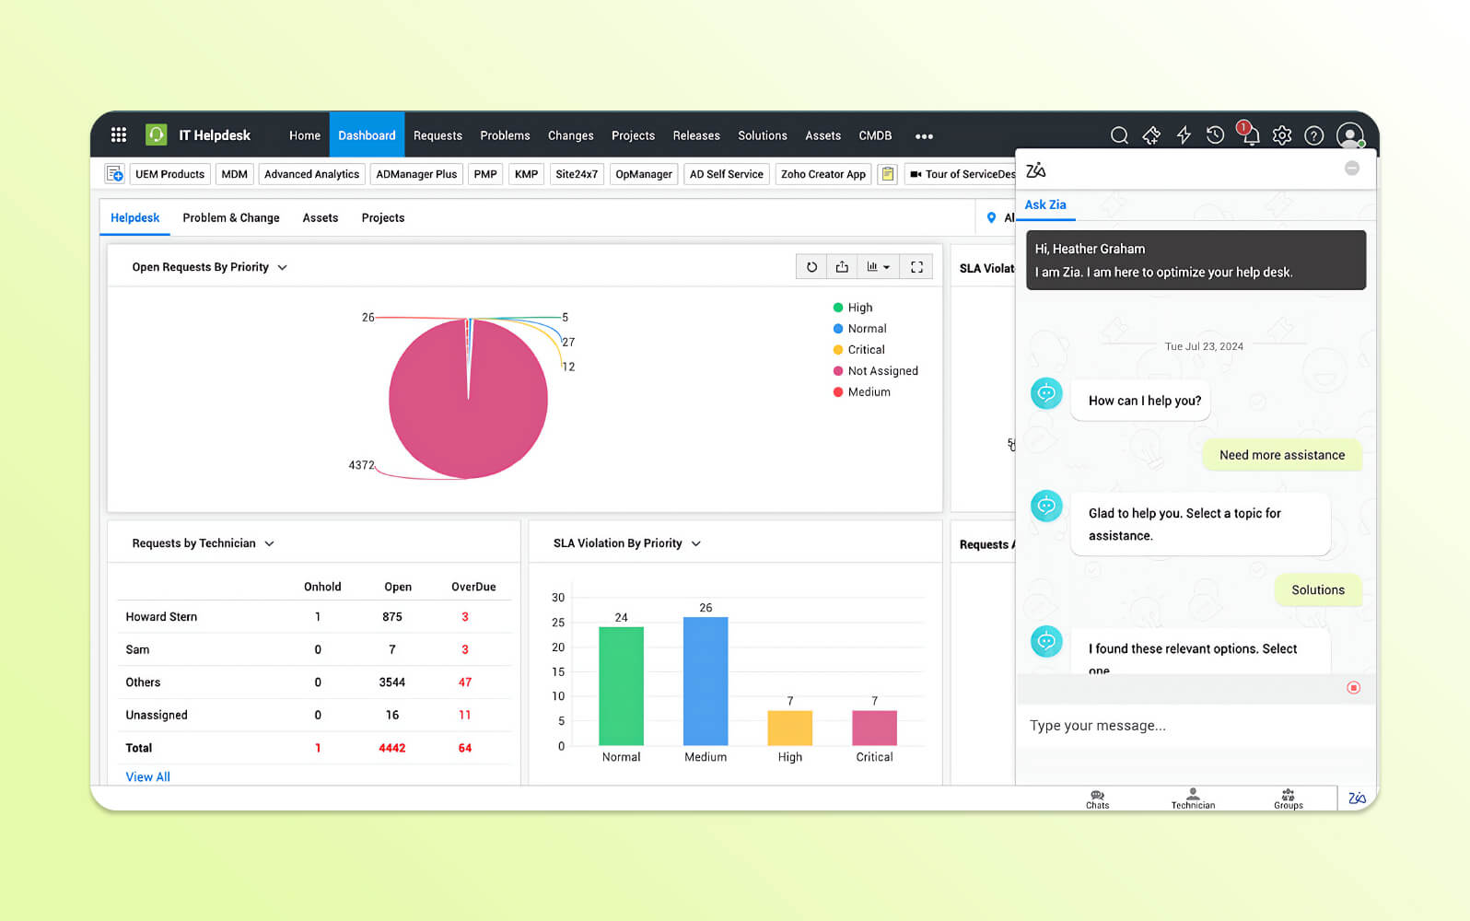1470x921 pixels.
Task: Open notifications bell icon
Action: click(1249, 134)
